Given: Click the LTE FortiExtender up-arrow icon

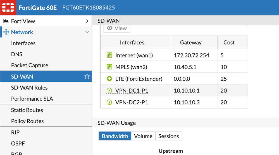Looking at the screenshot, I should [109, 79].
